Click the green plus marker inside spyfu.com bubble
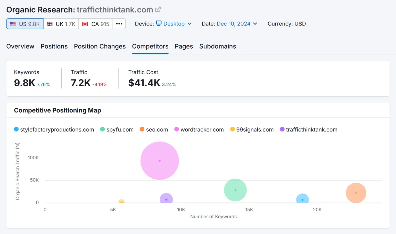The image size is (396, 234). 235,190
